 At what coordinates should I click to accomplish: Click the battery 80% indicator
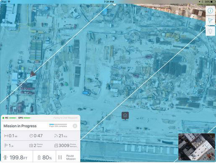pyautogui.click(x=44, y=158)
